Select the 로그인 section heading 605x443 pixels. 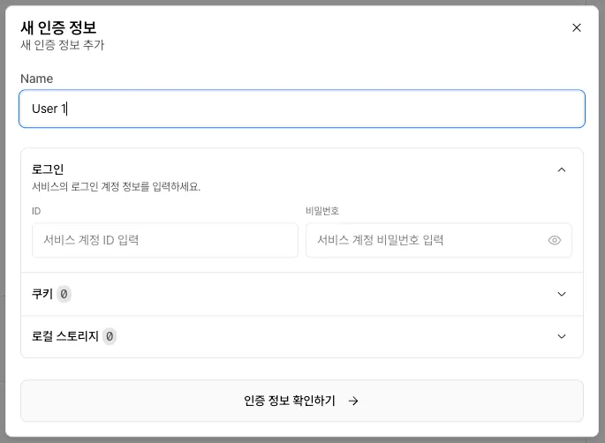point(48,169)
